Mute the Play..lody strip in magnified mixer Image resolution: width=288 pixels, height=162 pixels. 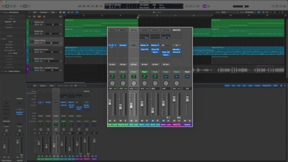point(131,121)
